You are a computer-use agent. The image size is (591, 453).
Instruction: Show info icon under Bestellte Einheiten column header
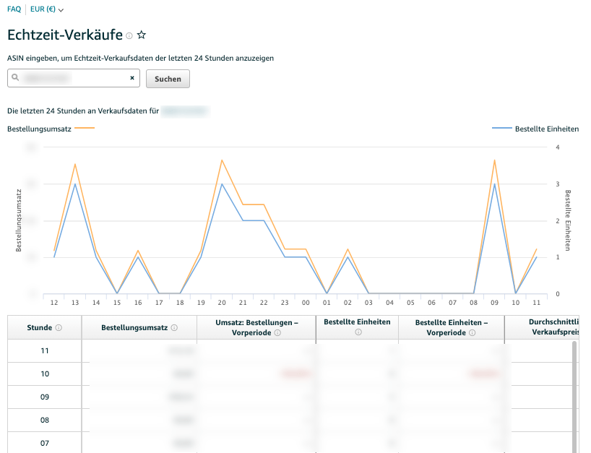(x=358, y=332)
